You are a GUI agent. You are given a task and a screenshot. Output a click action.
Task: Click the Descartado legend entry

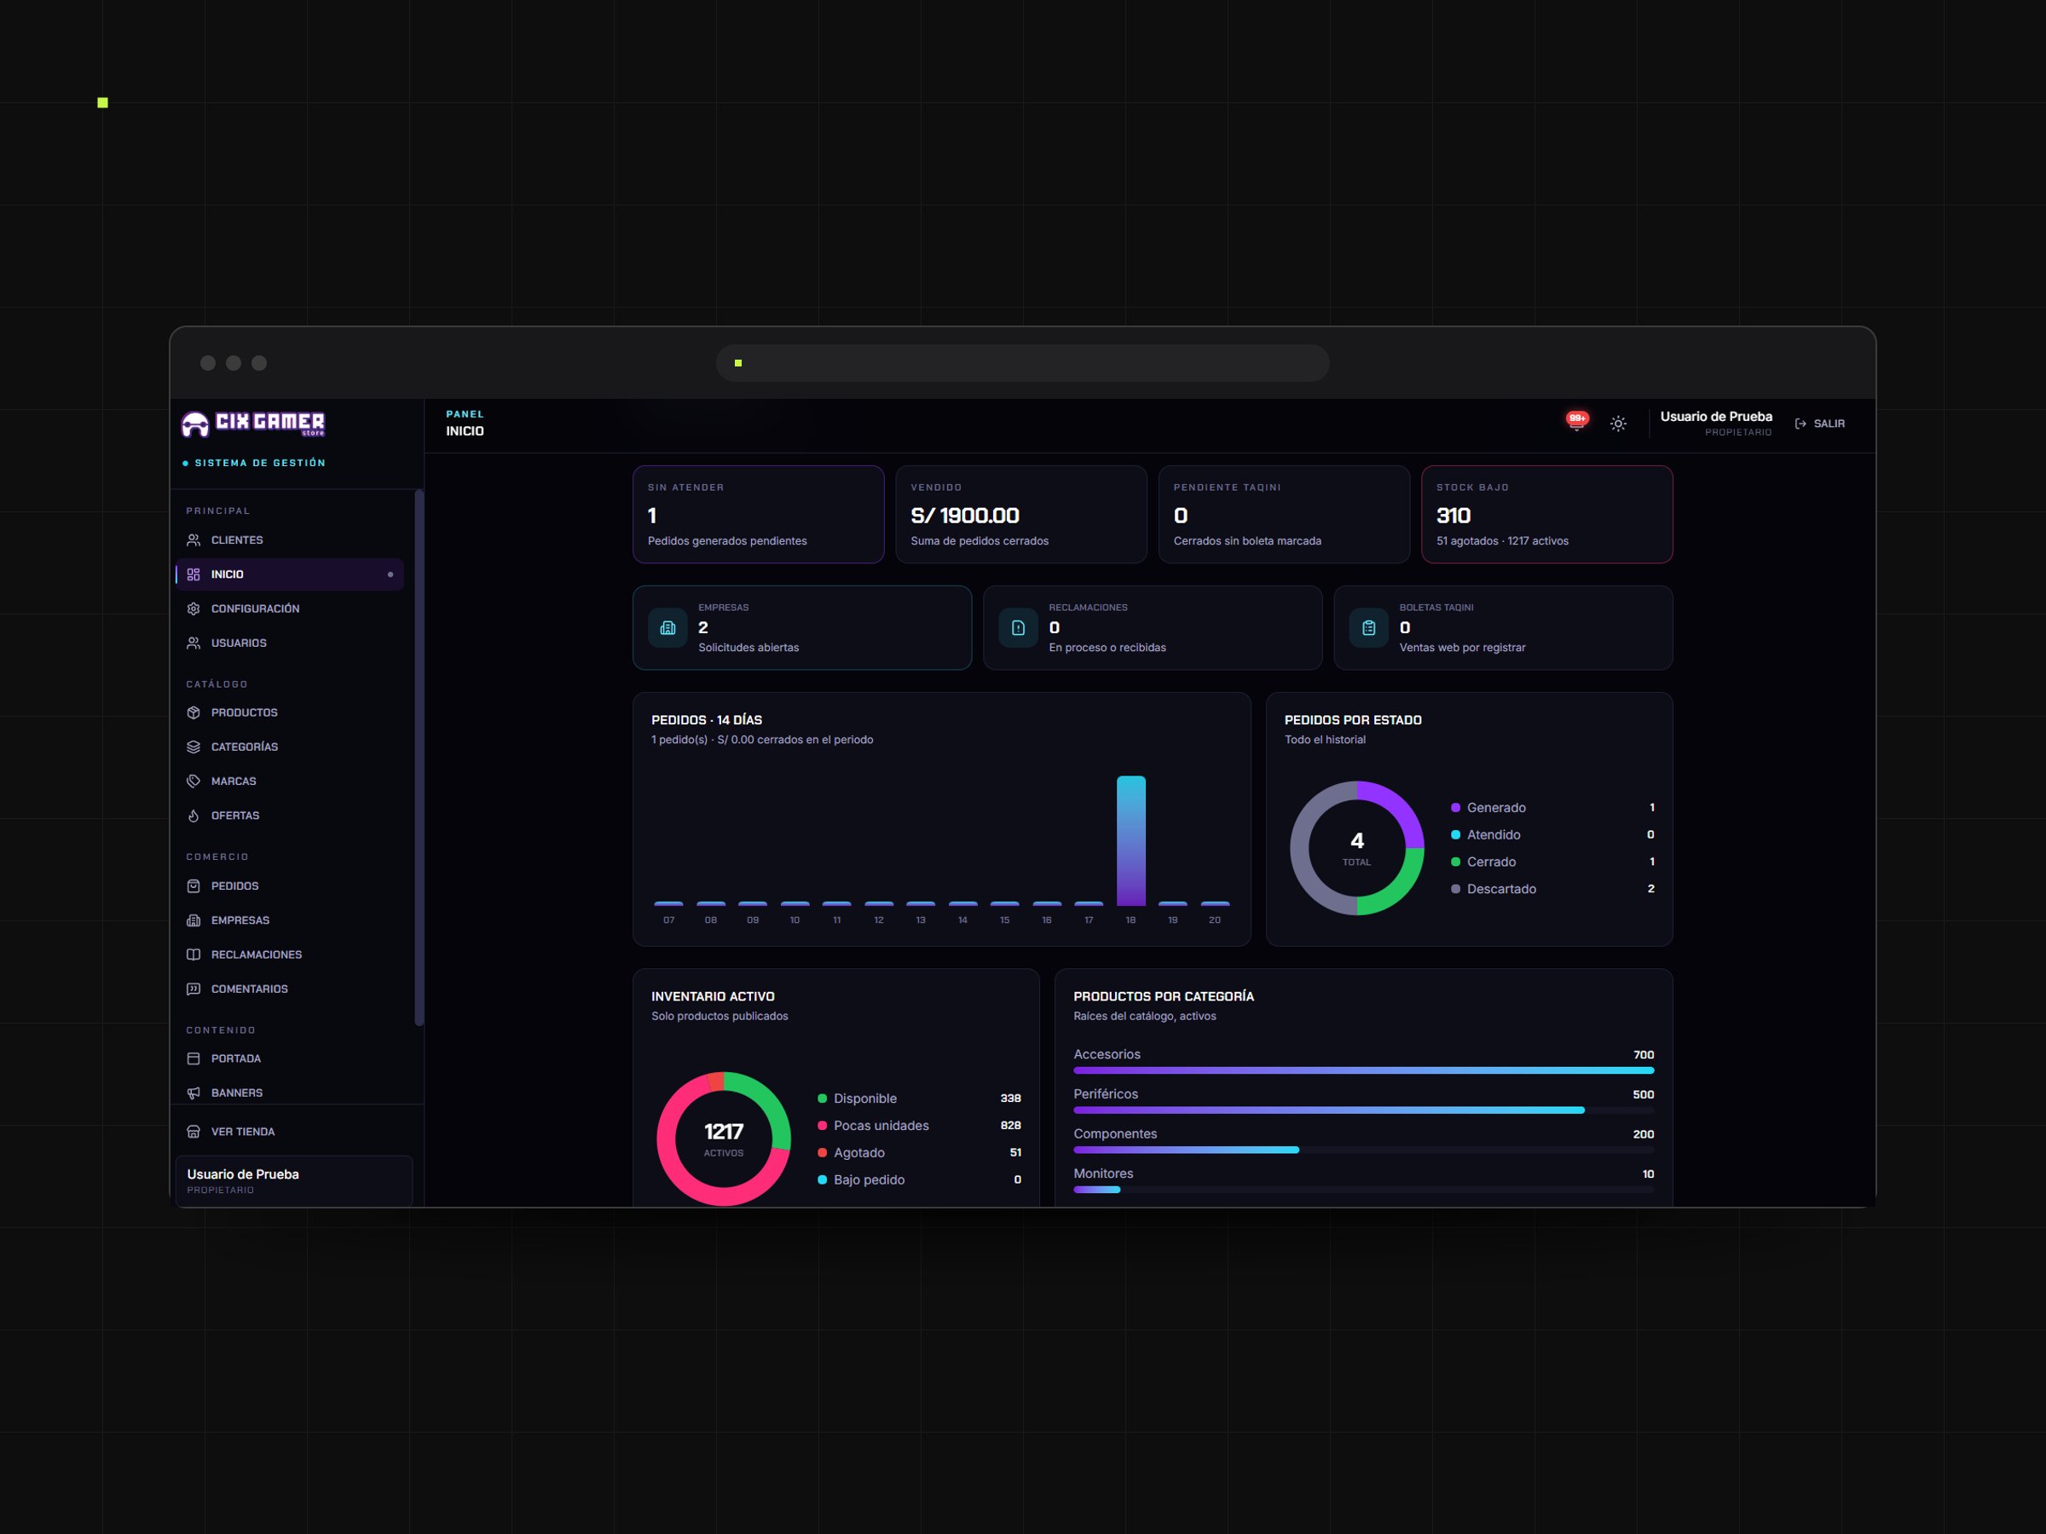tap(1552, 889)
